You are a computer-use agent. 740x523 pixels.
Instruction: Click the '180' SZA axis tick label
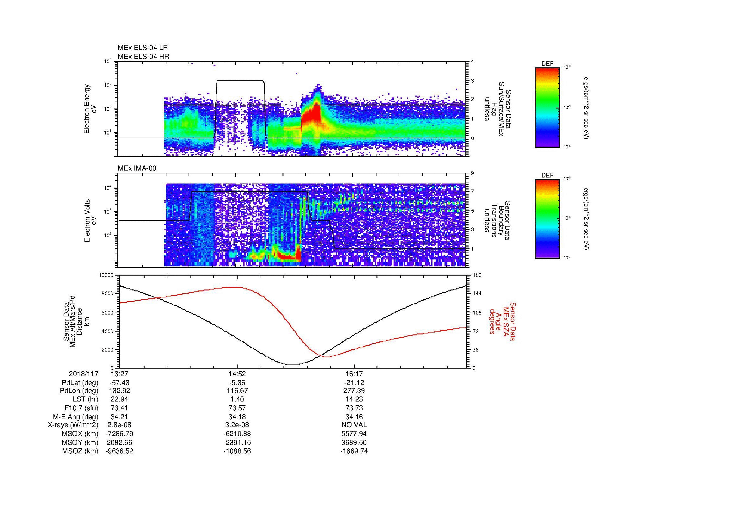[x=477, y=275]
